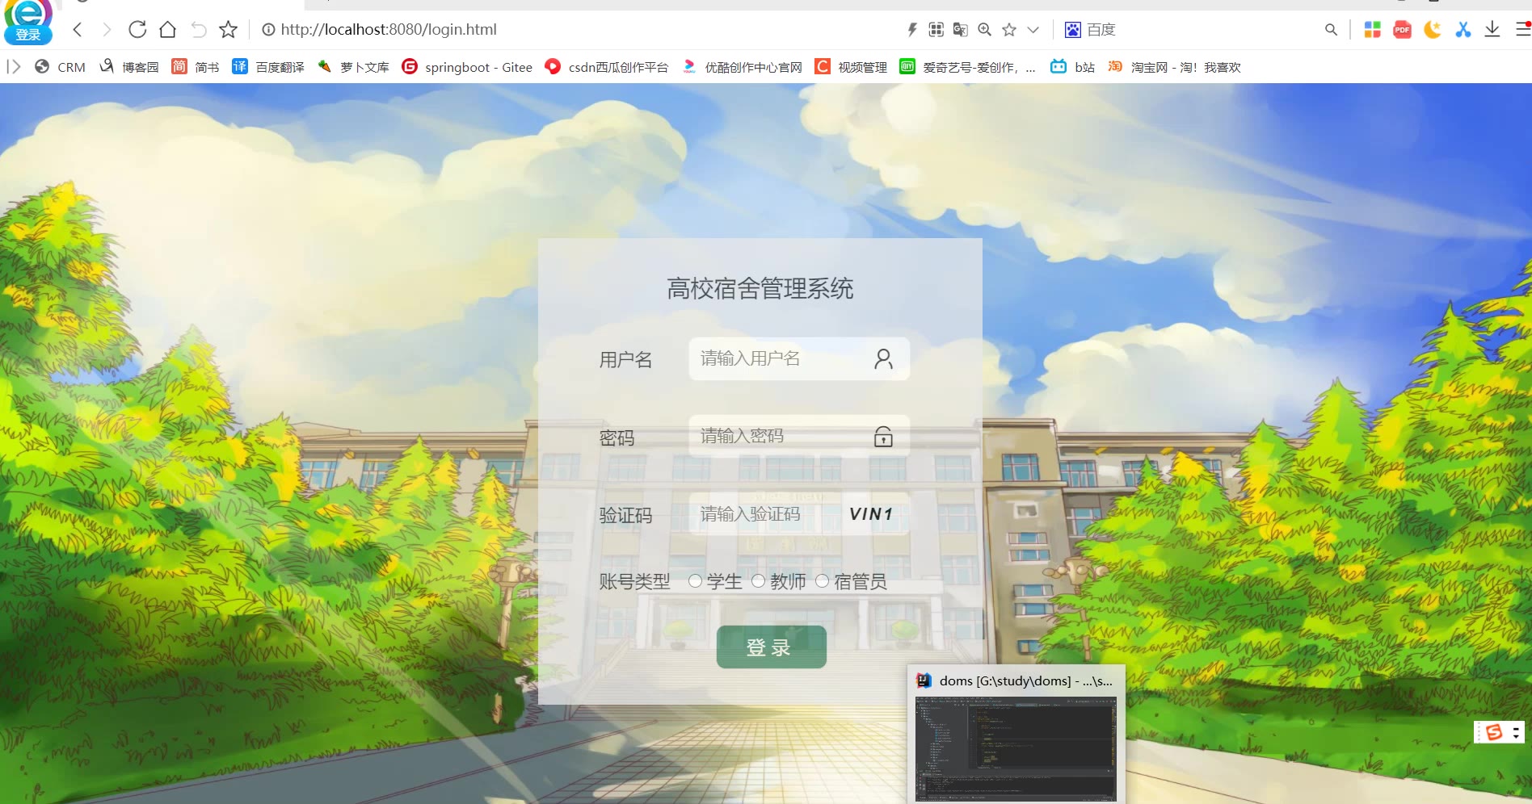Click the user icon in username field
Viewport: 1532px width, 804px height.
[883, 358]
